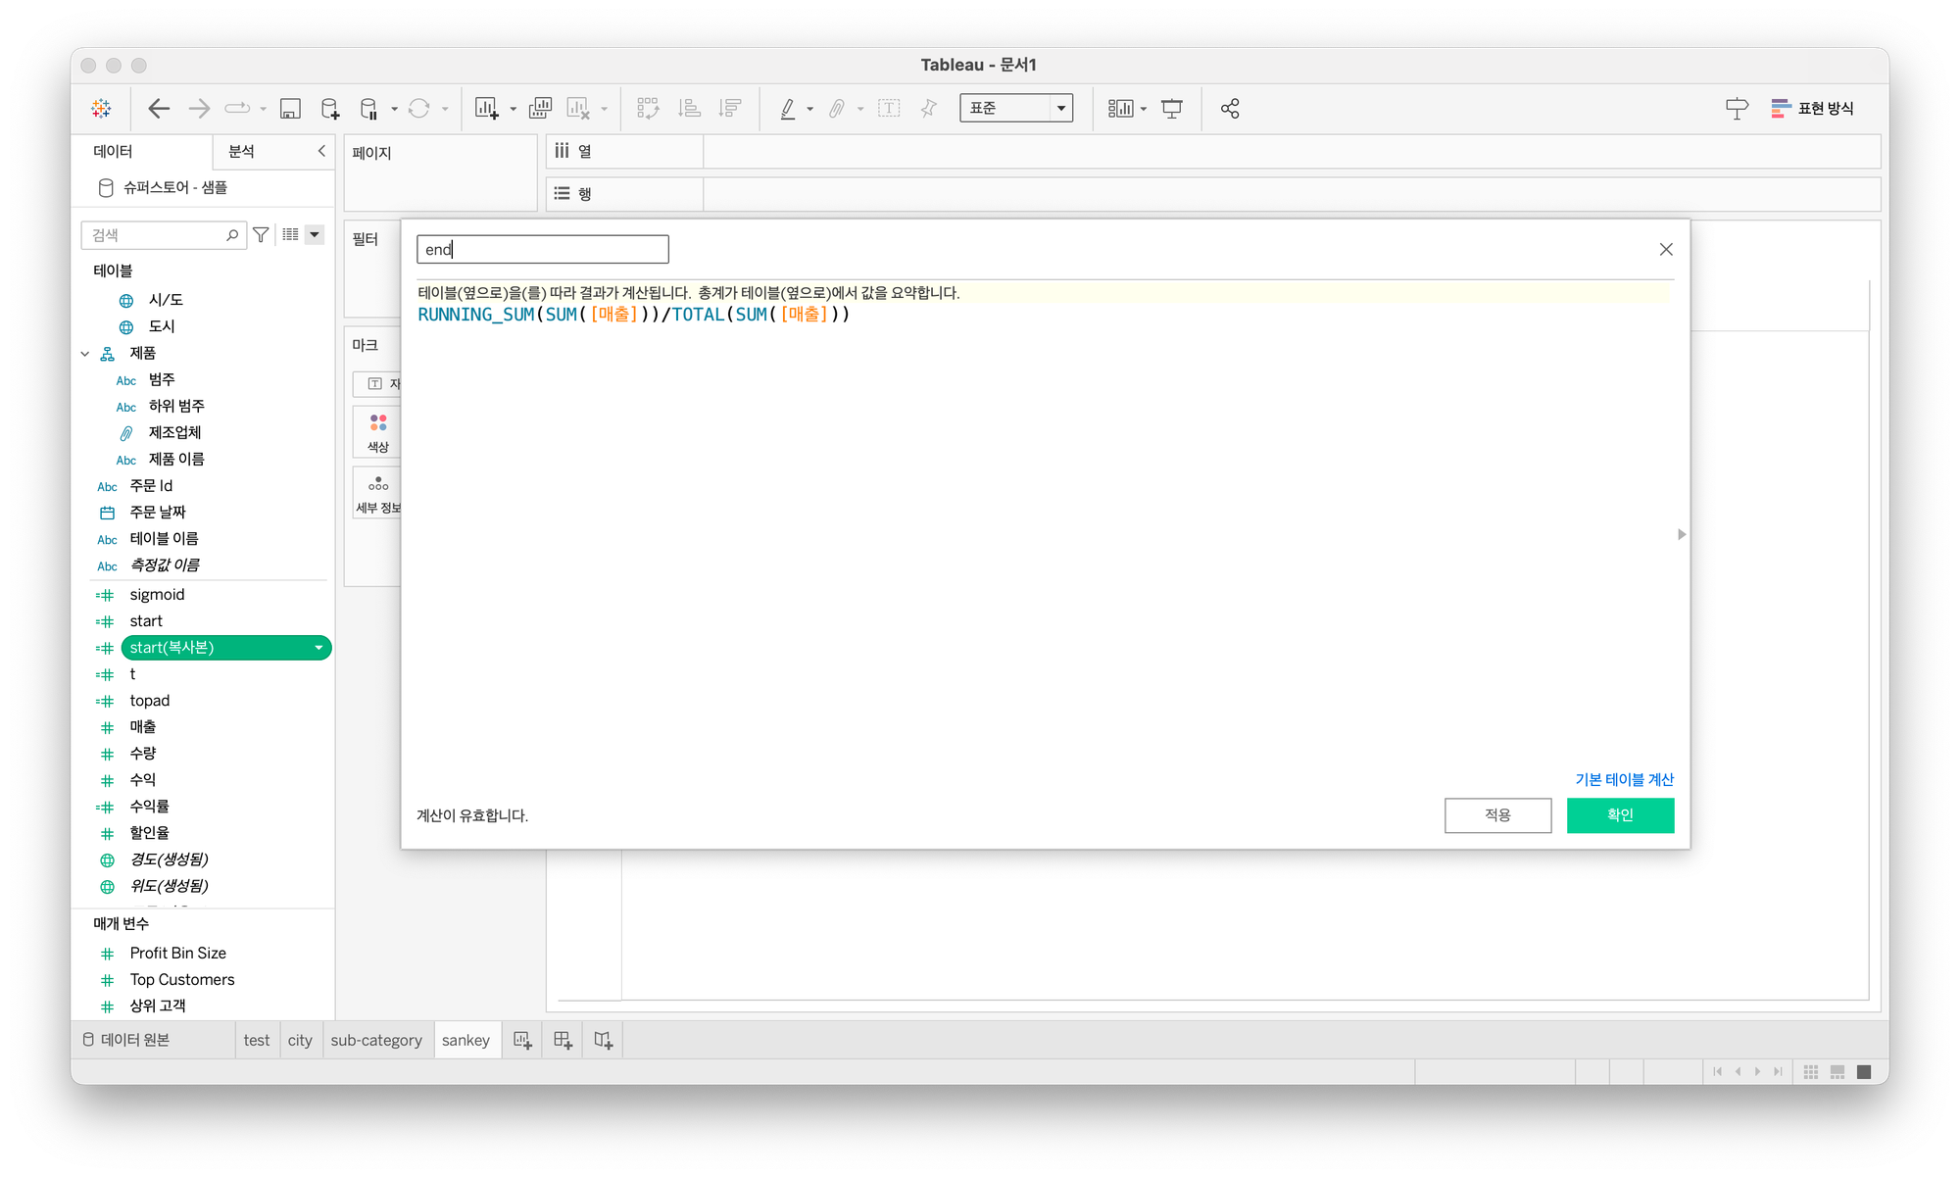Click the save workbook icon

[x=290, y=109]
